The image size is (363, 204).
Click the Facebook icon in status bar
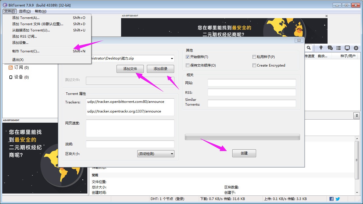(332, 199)
